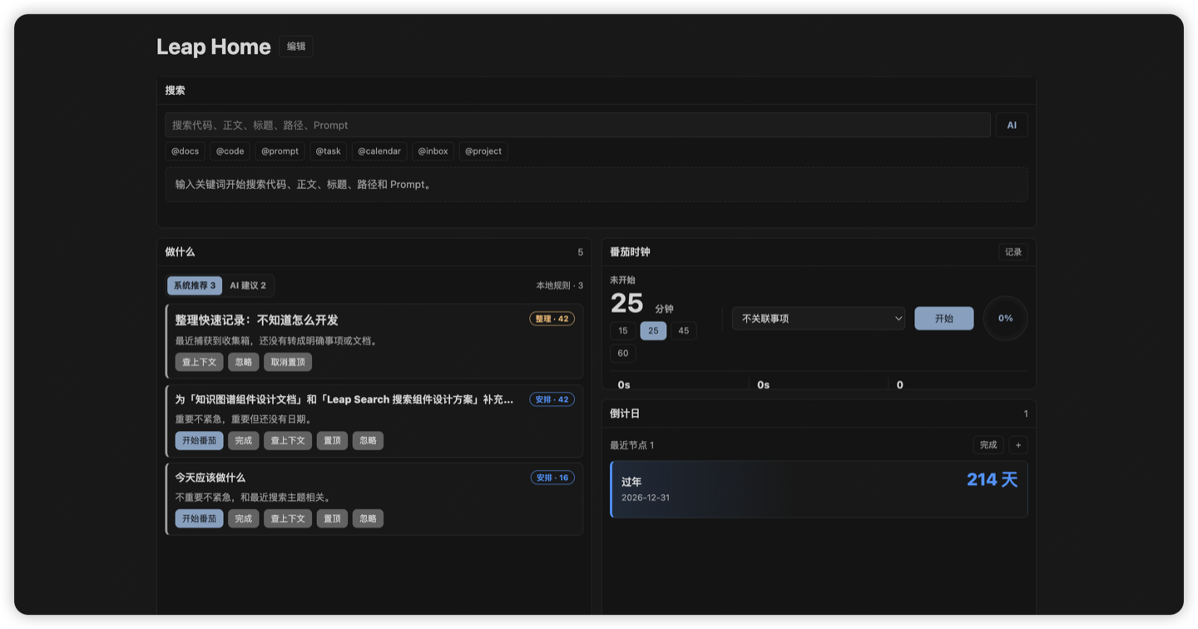Focus the search input for 代码、正文、标题

click(x=577, y=125)
